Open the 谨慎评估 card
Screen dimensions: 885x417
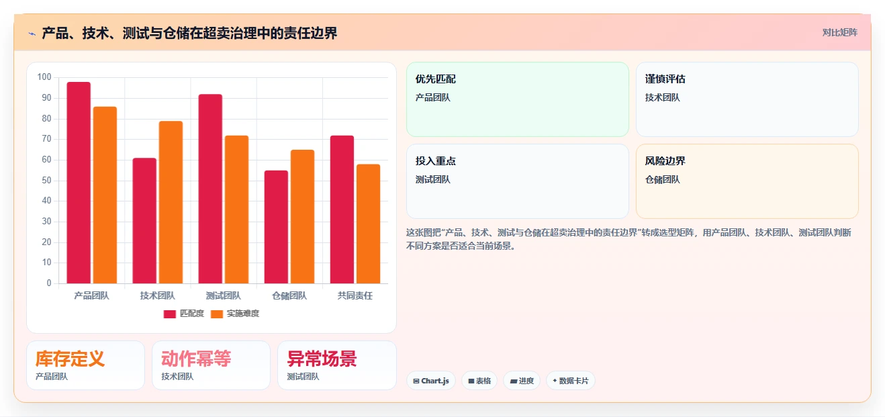pyautogui.click(x=747, y=99)
